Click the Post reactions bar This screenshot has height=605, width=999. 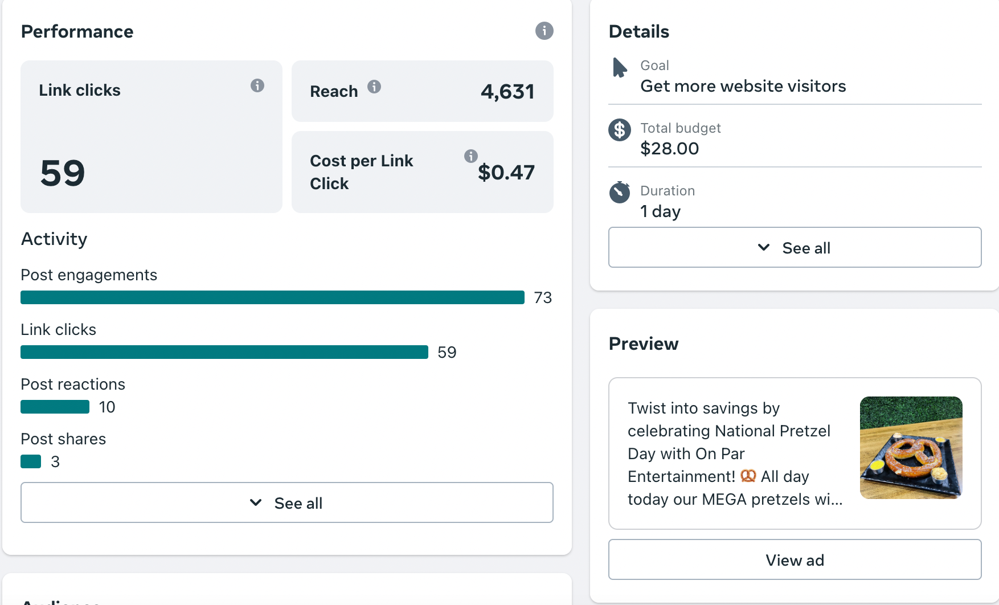pos(55,407)
